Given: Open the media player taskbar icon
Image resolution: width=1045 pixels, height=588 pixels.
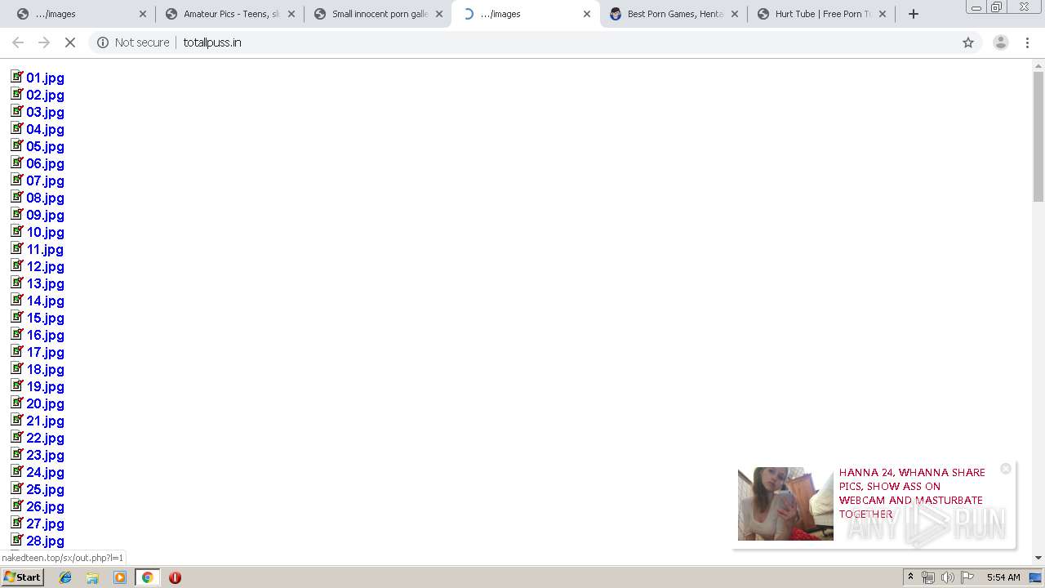Looking at the screenshot, I should [119, 577].
